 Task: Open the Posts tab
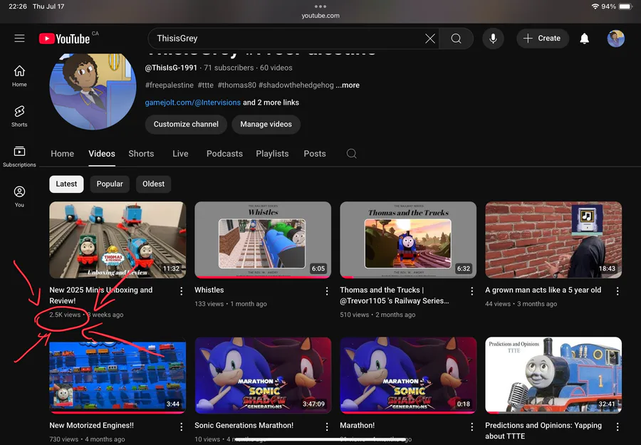pyautogui.click(x=315, y=154)
